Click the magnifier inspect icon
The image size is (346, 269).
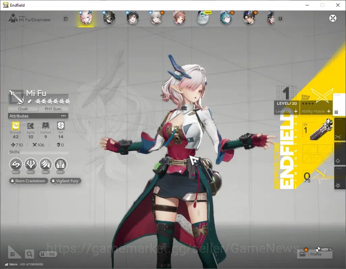coord(29,254)
